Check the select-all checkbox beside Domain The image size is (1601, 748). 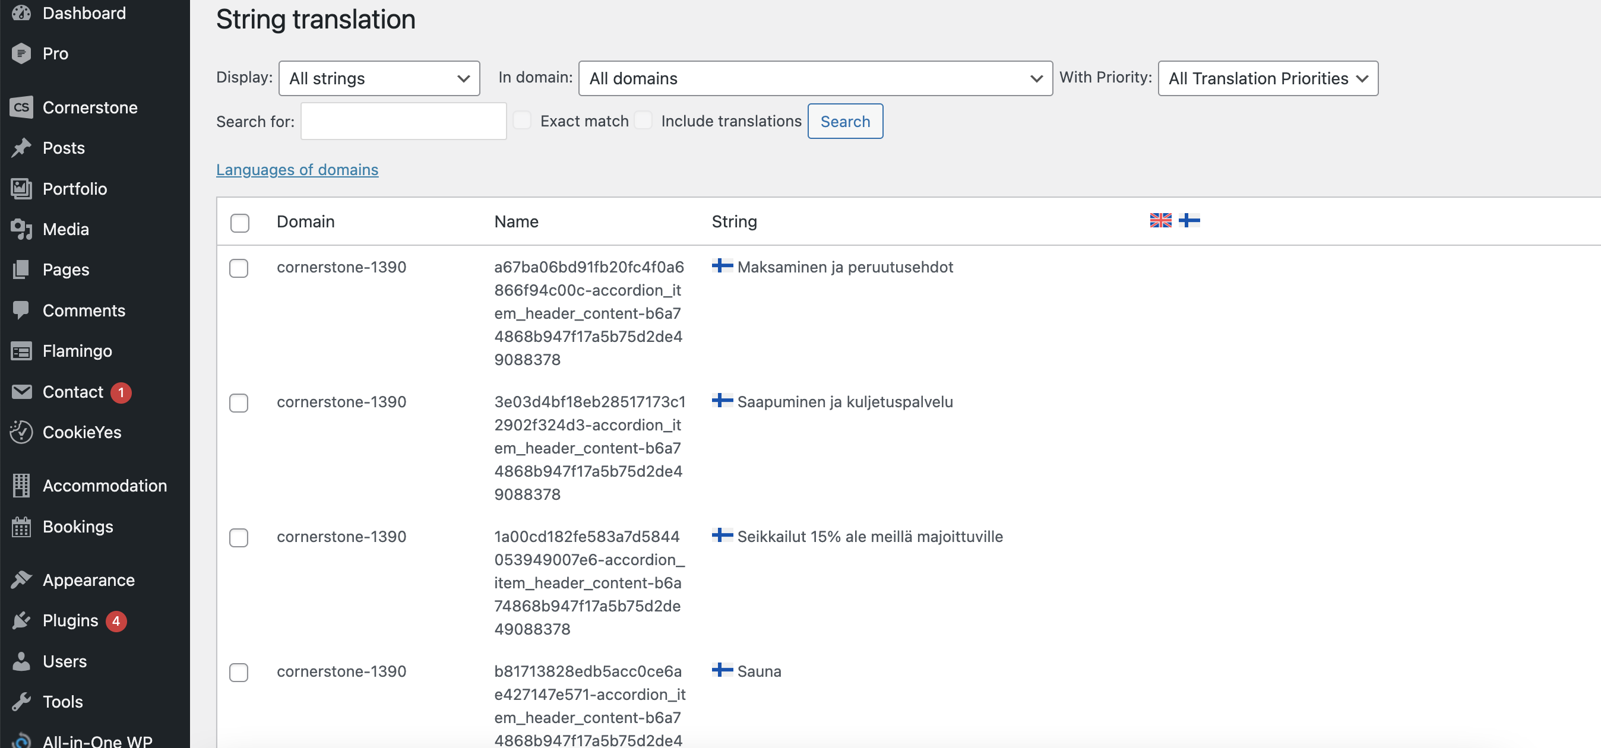pos(239,223)
